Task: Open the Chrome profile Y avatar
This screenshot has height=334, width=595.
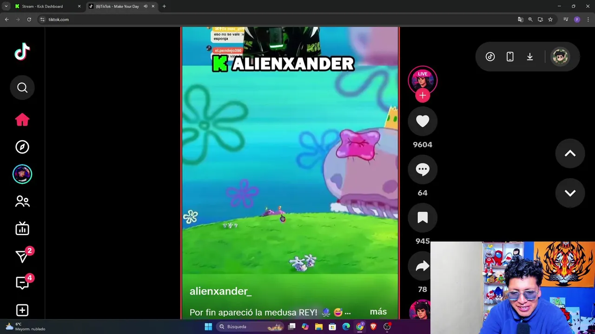Action: pos(577,19)
